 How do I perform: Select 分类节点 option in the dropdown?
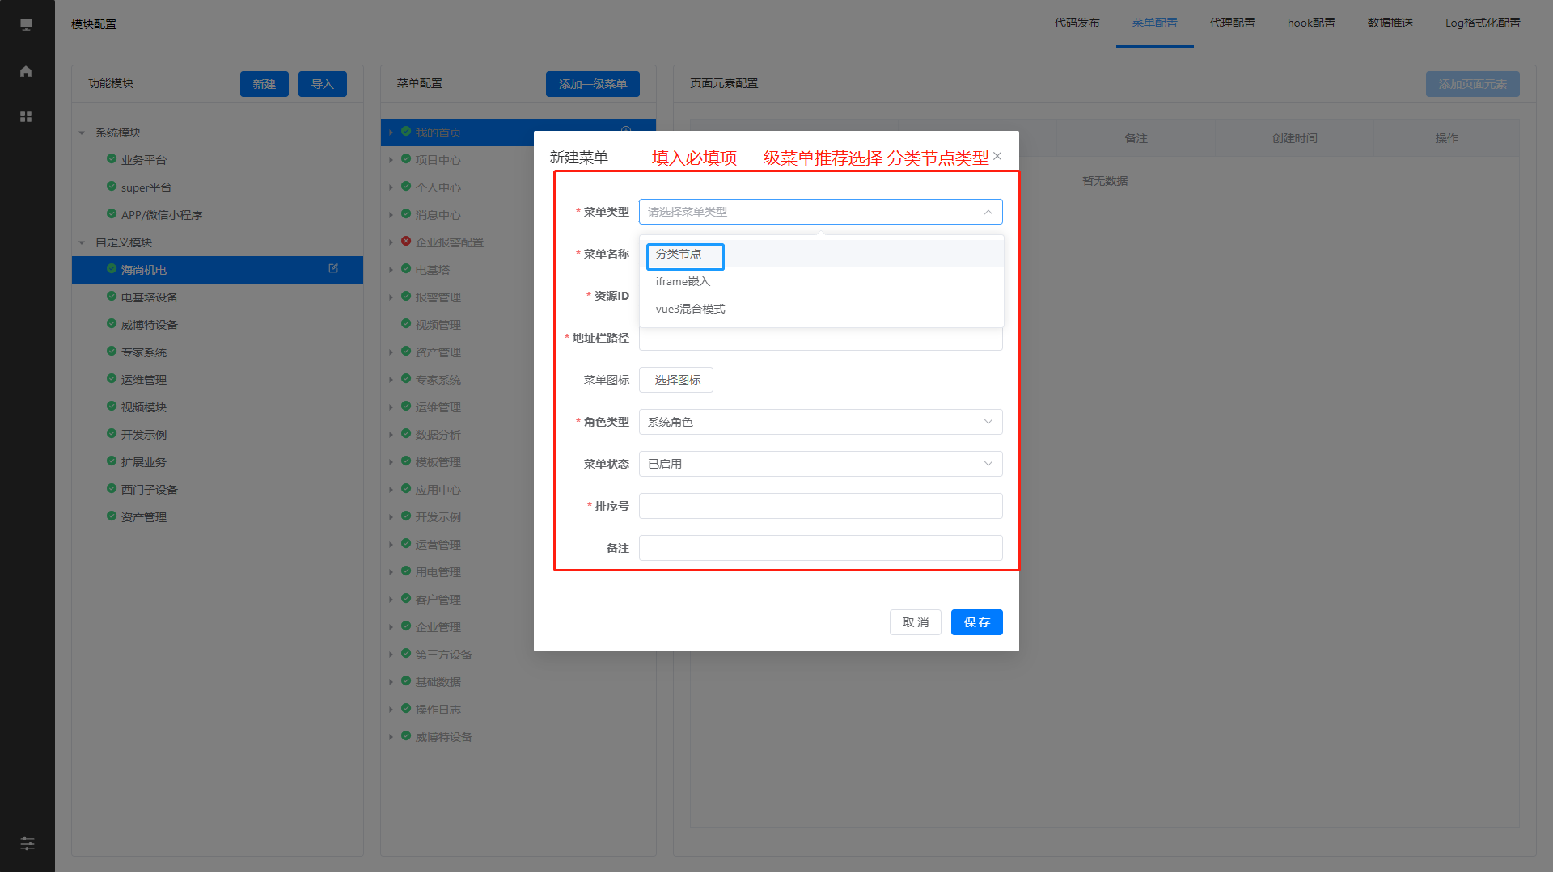click(x=679, y=255)
